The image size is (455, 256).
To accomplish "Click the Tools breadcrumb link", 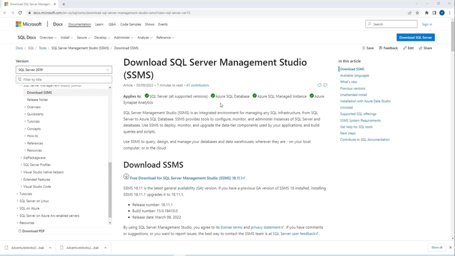I will (43, 48).
